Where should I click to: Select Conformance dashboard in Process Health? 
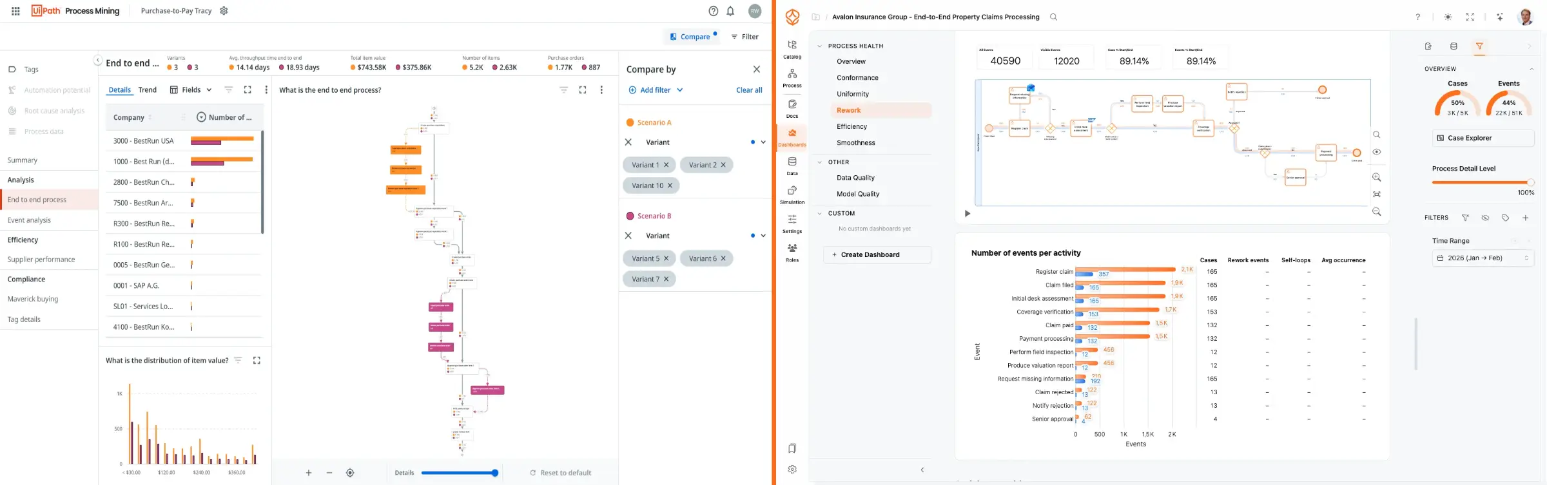tap(857, 78)
